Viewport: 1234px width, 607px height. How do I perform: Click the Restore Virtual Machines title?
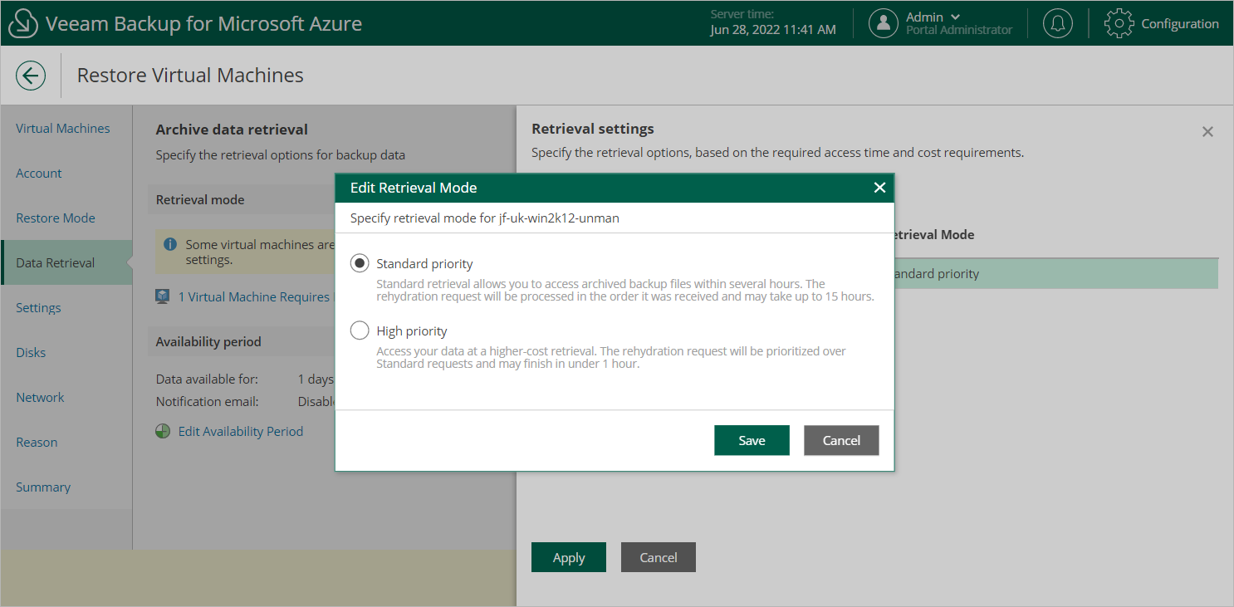tap(190, 75)
